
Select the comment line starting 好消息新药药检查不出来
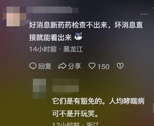86,25
